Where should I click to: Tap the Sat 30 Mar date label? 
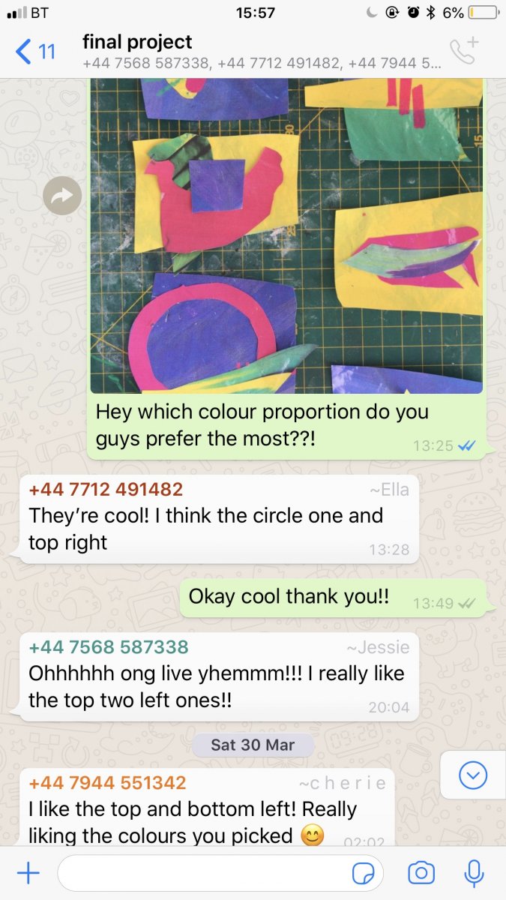point(253,745)
